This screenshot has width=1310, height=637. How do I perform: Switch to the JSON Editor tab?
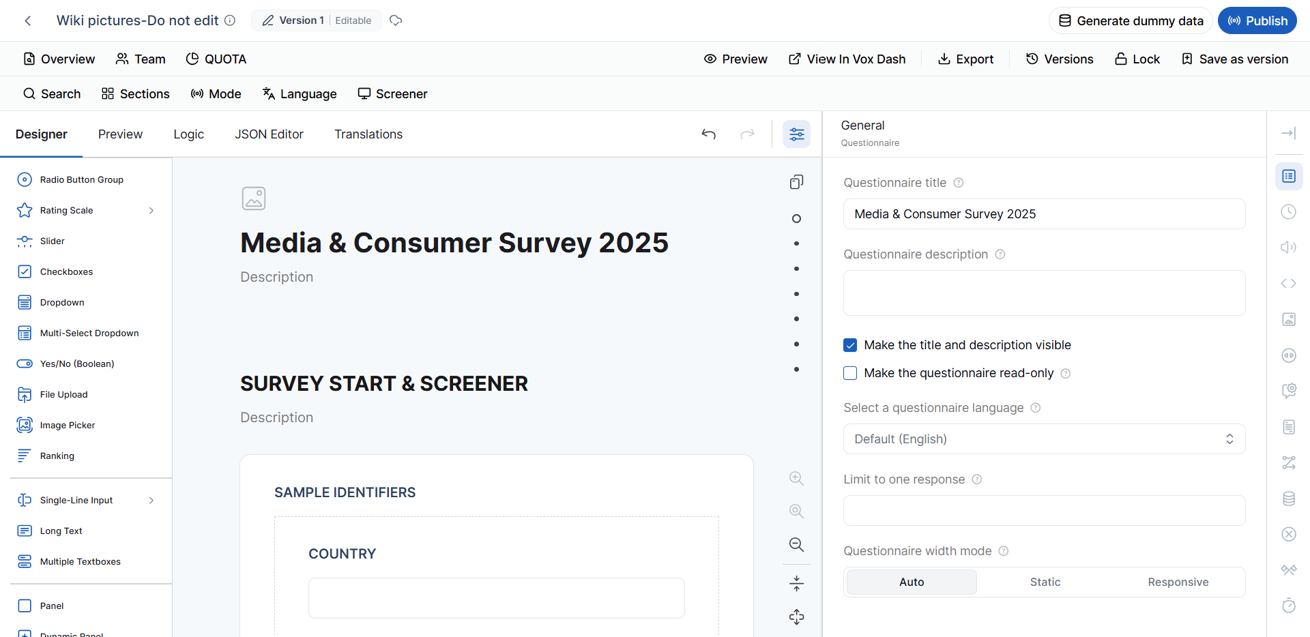[269, 134]
